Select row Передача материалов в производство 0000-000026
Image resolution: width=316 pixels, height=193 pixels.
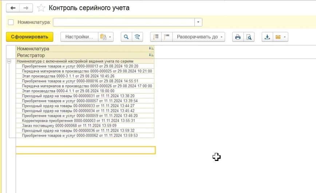pos(85,86)
